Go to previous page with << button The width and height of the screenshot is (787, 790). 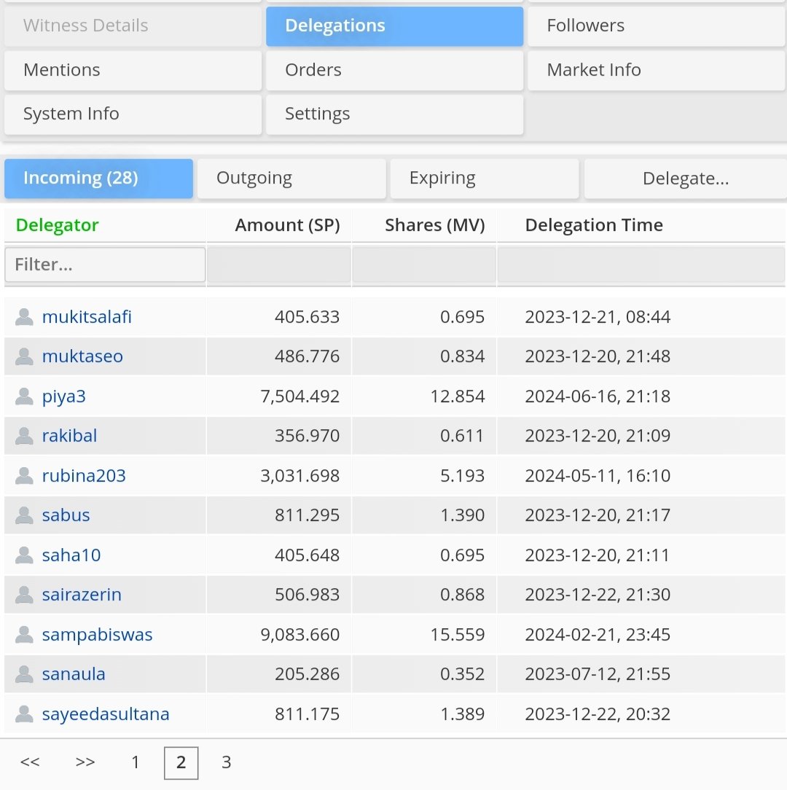(x=30, y=762)
